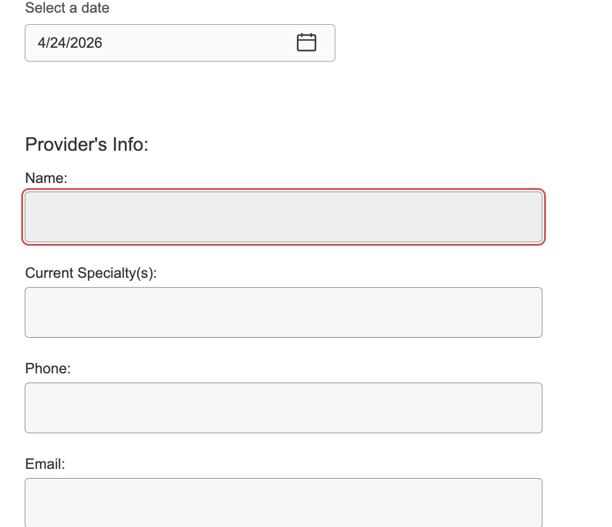Click into the Current Specialty(s) field
This screenshot has width=612, height=527.
pos(284,312)
